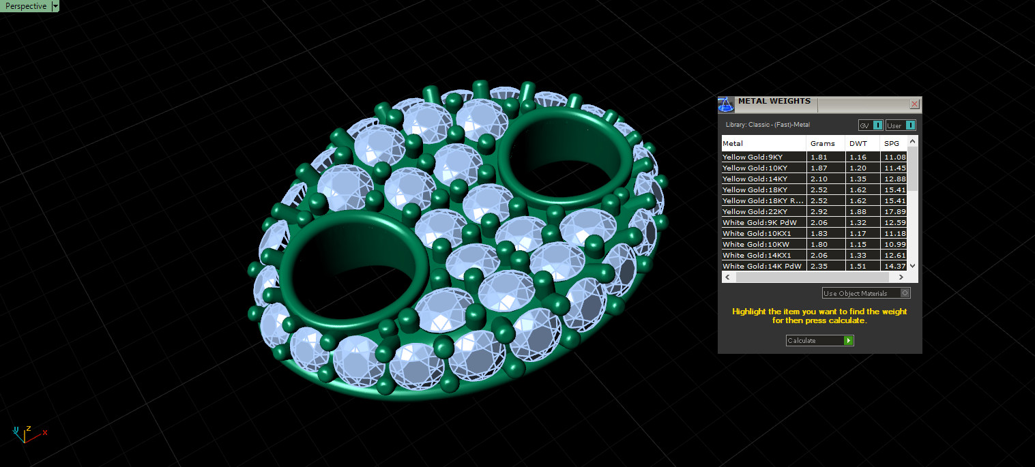
Task: Click the Library: Classic - (Fast)-Metal label
Action: [768, 125]
